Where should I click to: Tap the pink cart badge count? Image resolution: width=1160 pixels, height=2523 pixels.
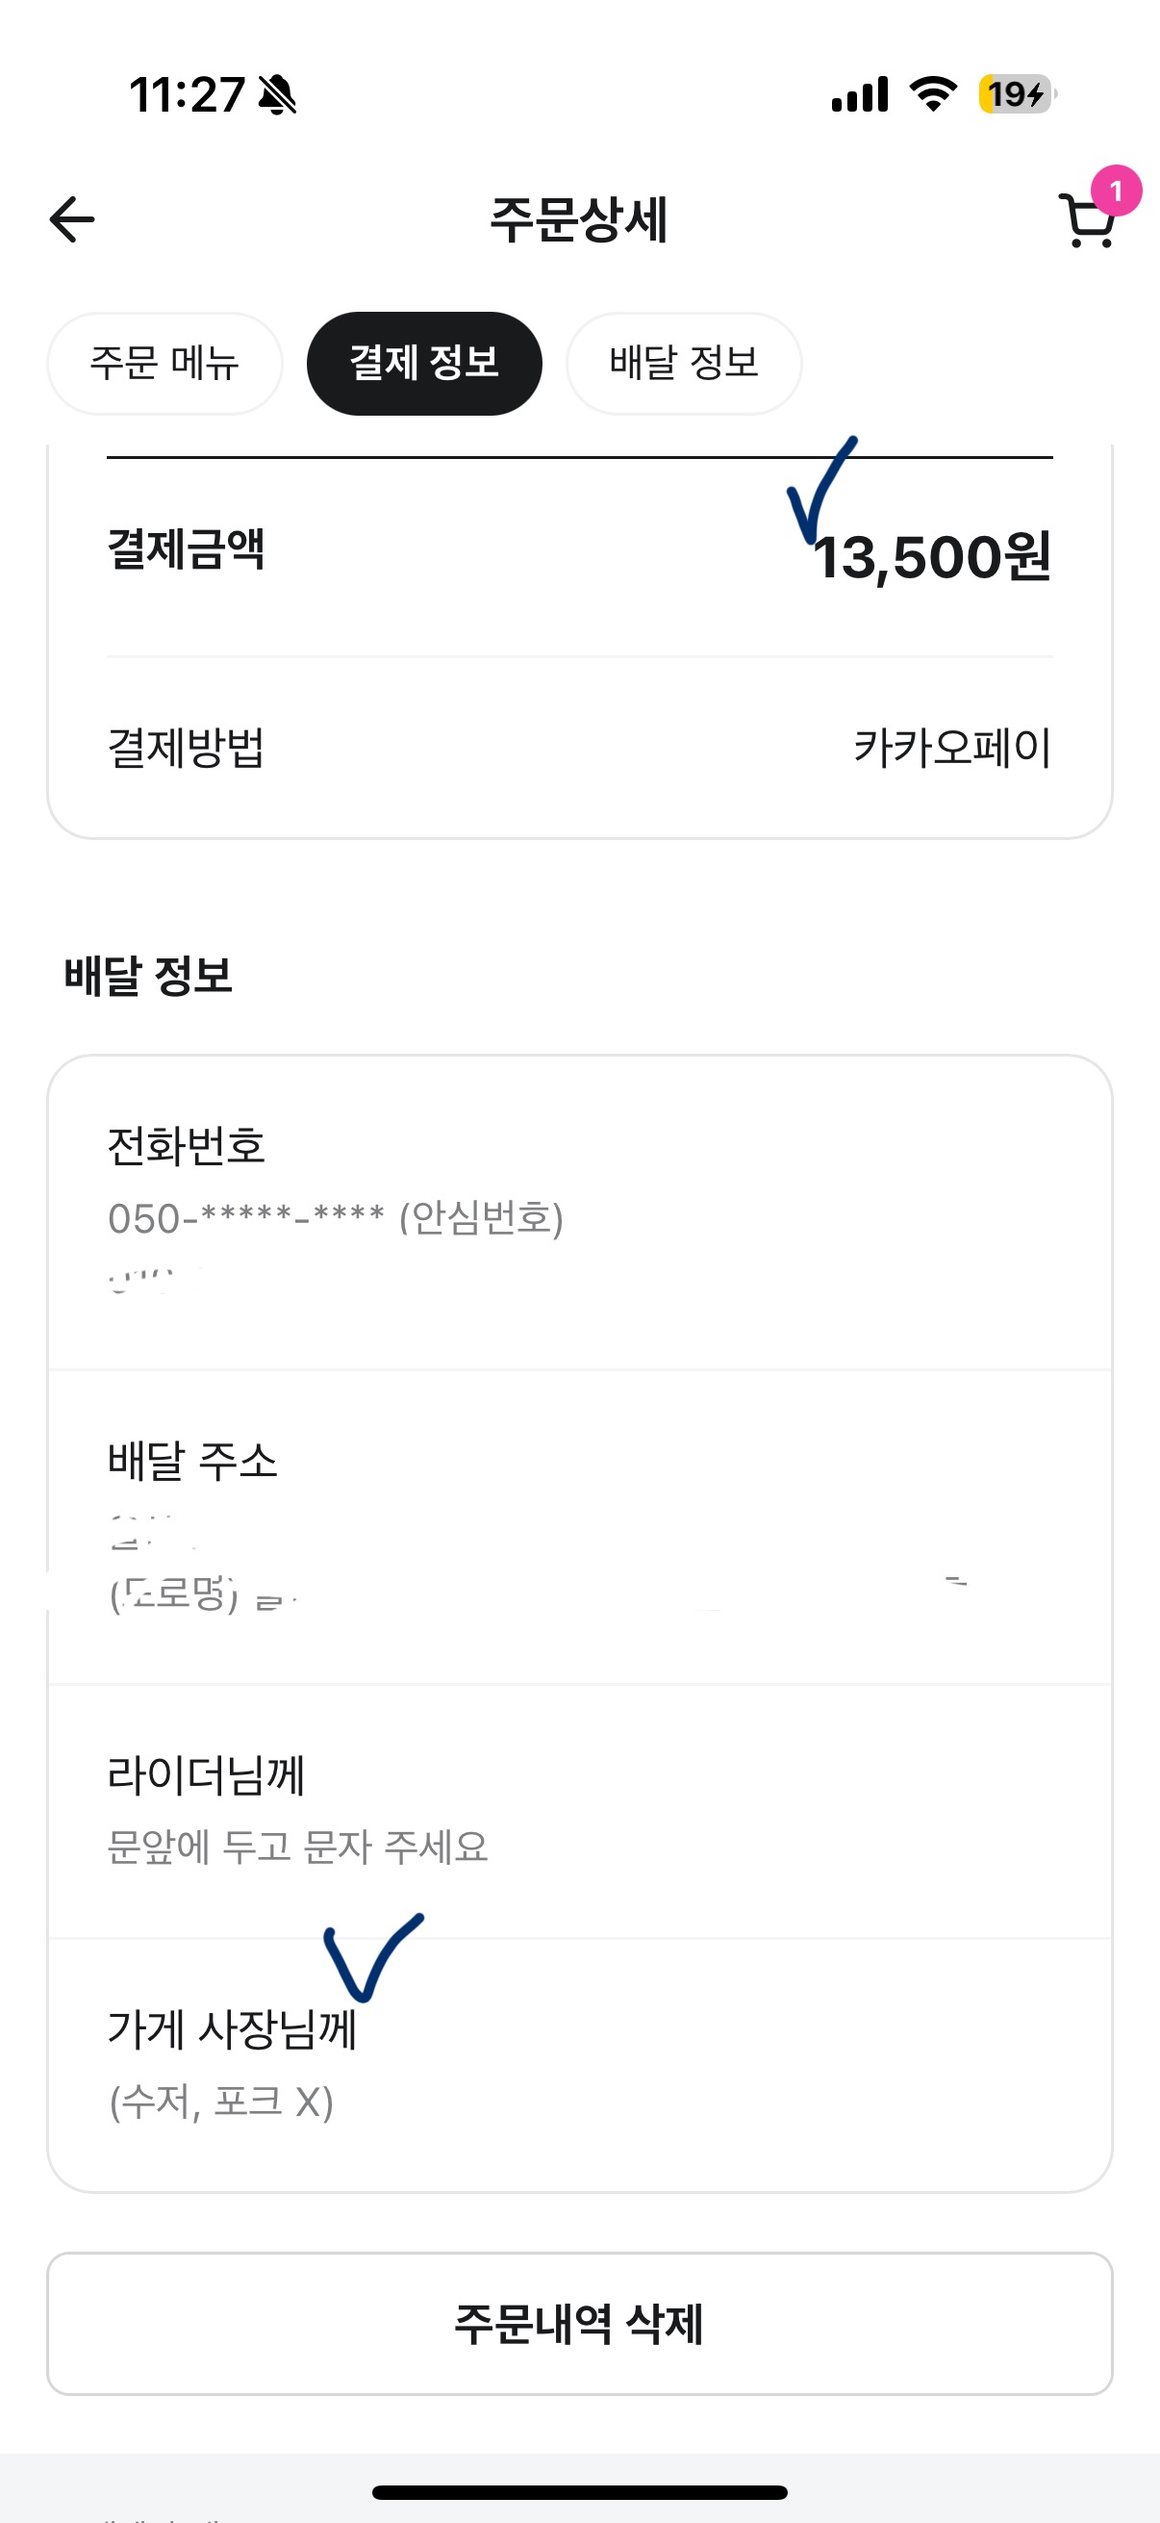tap(1115, 190)
